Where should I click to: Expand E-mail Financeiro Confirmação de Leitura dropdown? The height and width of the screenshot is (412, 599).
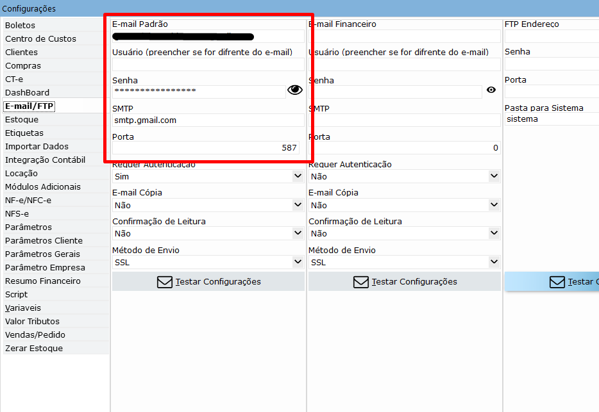click(493, 233)
